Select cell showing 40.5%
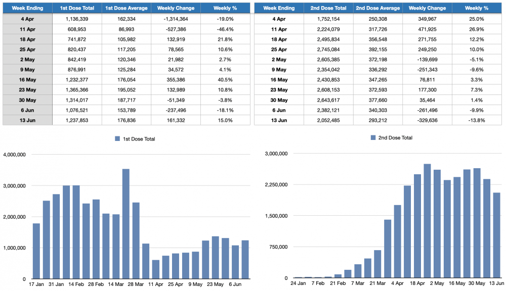506x291 pixels. pos(225,80)
